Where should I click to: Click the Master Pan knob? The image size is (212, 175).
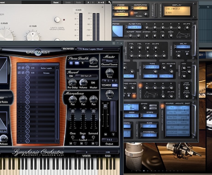(x=109, y=93)
